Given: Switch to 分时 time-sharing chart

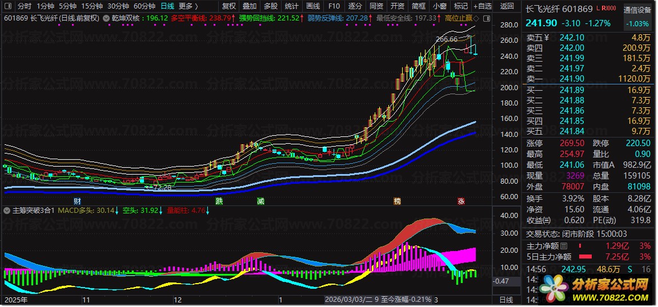Looking at the screenshot, I should (x=25, y=6).
